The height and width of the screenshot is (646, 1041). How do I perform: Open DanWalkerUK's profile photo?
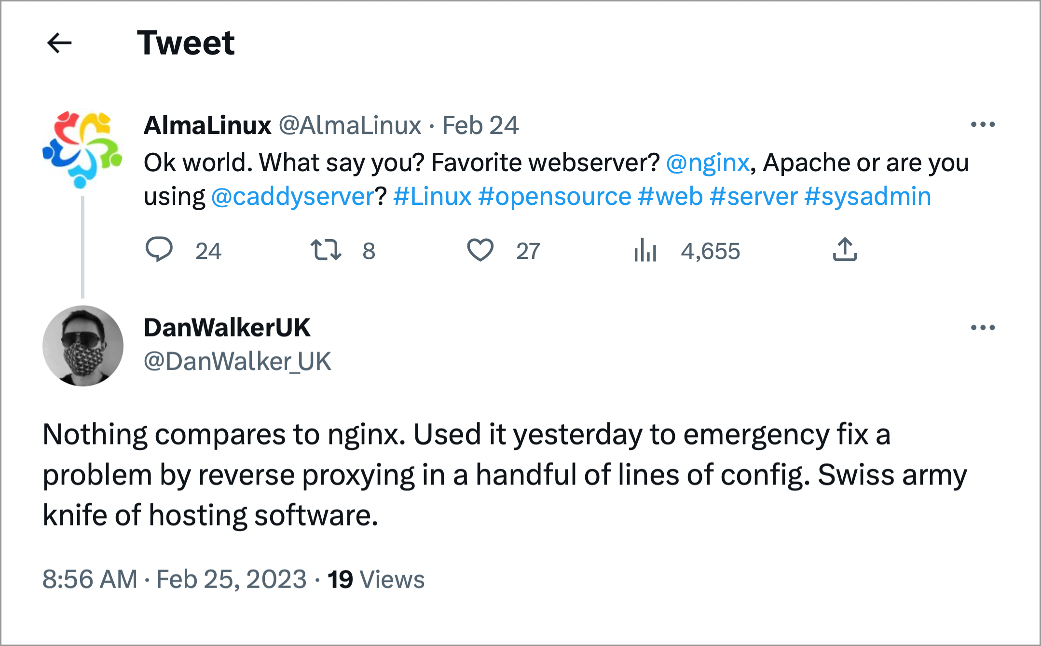pyautogui.click(x=83, y=346)
